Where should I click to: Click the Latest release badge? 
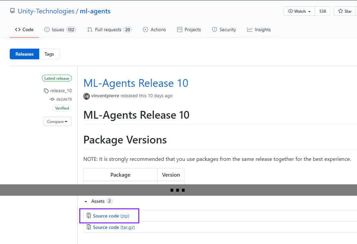(x=57, y=78)
